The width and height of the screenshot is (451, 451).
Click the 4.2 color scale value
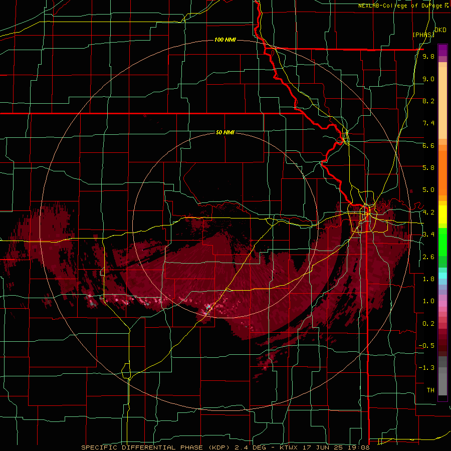(428, 212)
